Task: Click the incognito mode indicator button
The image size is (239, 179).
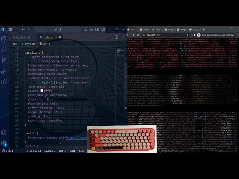Action: coord(216,35)
